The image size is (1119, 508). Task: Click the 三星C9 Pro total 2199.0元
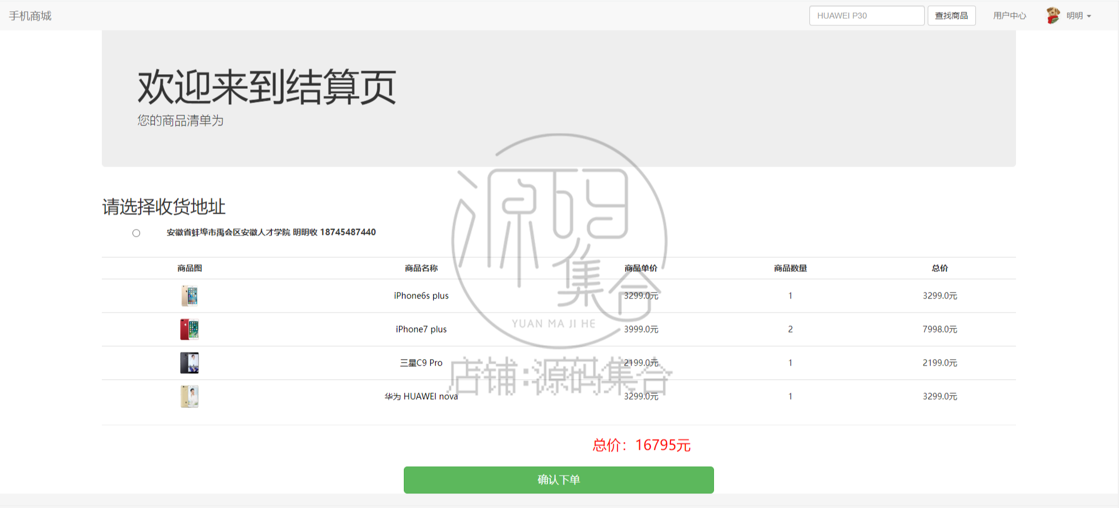pos(939,363)
